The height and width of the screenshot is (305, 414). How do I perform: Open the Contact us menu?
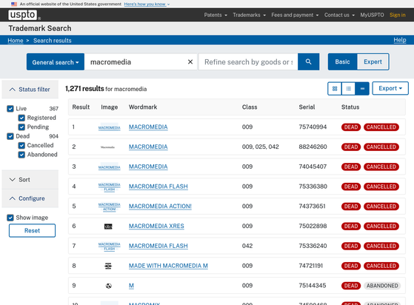pyautogui.click(x=339, y=15)
